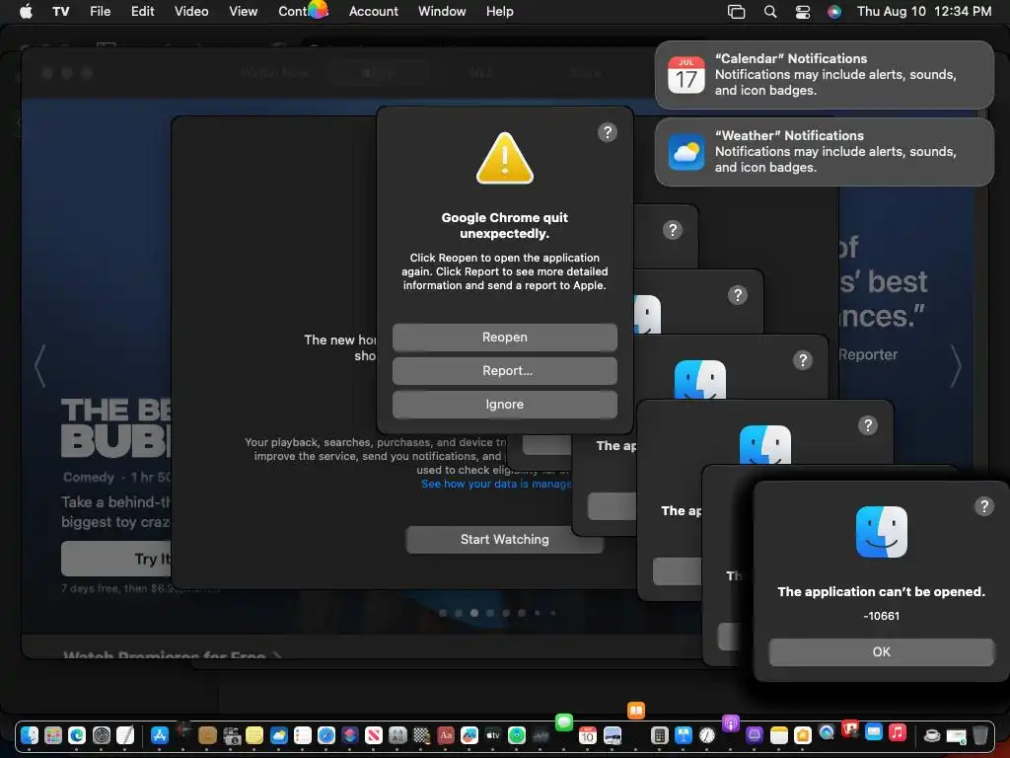Open the TV application menu
This screenshot has height=758, width=1010.
(60, 11)
